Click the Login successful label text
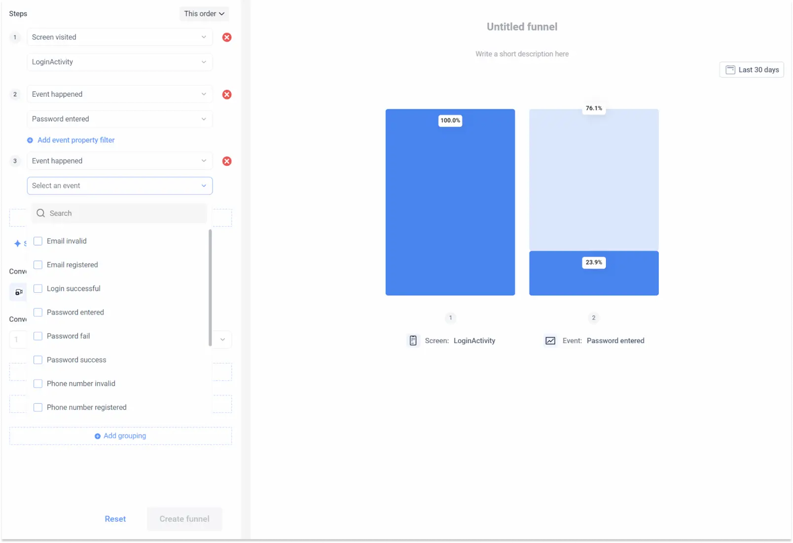This screenshot has width=793, height=543. 73,288
